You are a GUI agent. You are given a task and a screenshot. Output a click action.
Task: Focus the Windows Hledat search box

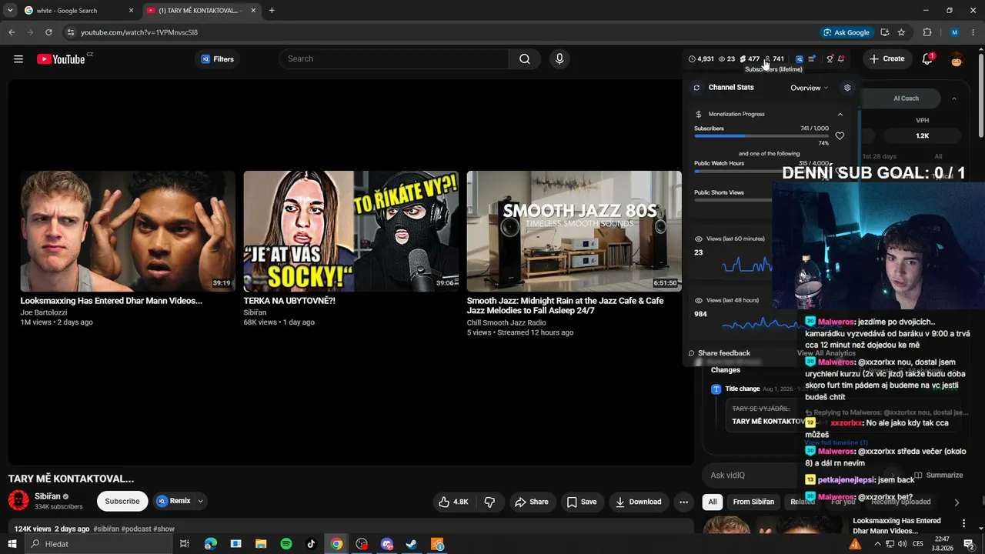97,544
